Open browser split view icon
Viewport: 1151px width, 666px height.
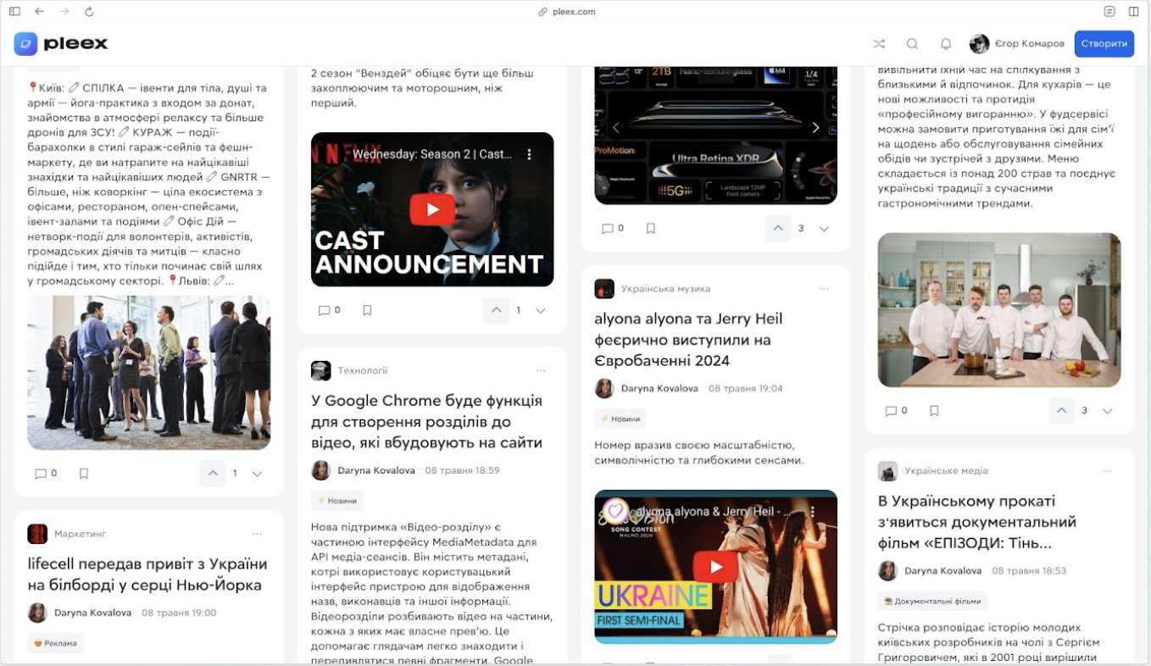click(x=1134, y=12)
